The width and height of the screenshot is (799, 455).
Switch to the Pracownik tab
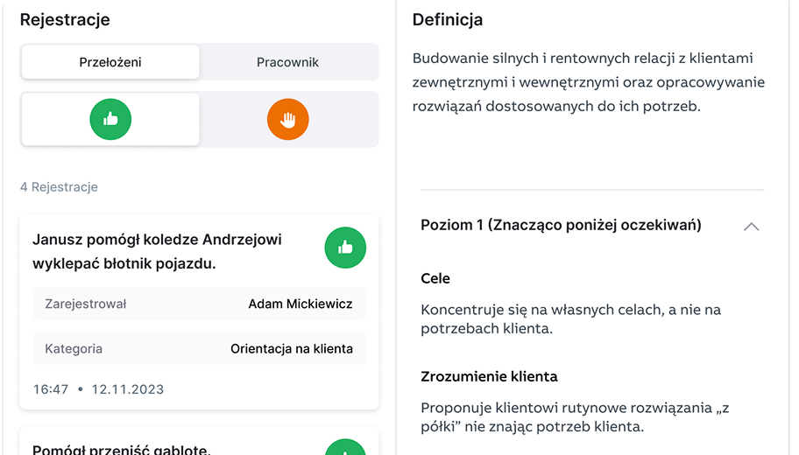point(287,62)
